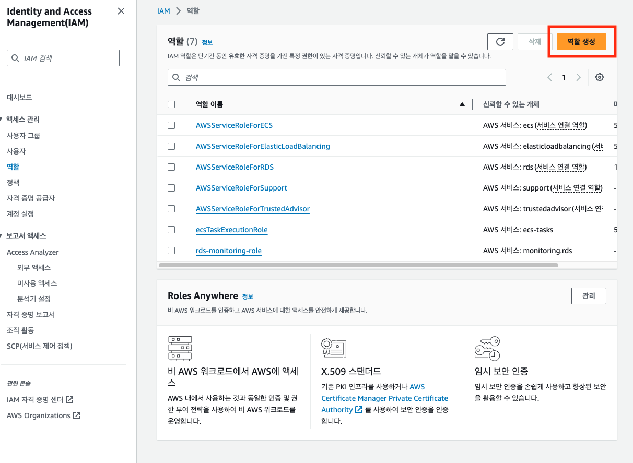Open Access Analyzer in the sidebar

[33, 252]
